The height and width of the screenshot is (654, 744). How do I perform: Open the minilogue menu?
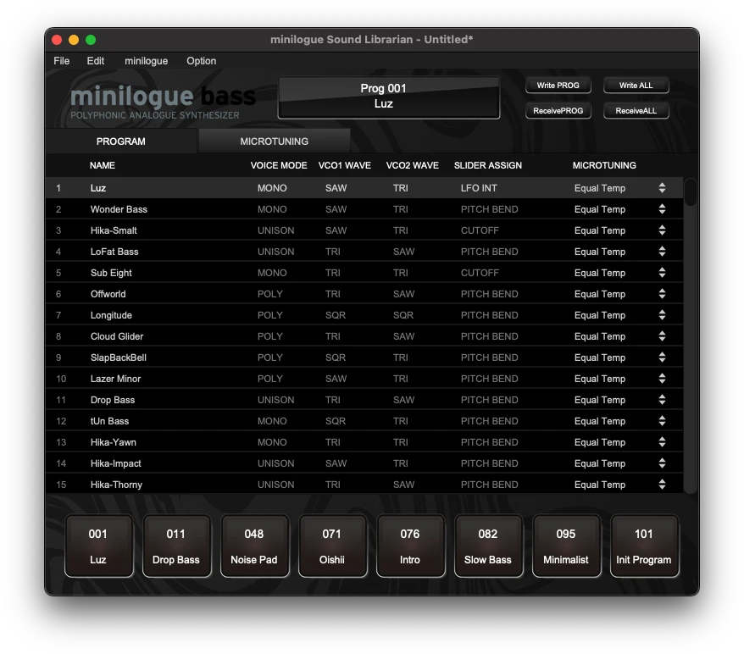[146, 61]
